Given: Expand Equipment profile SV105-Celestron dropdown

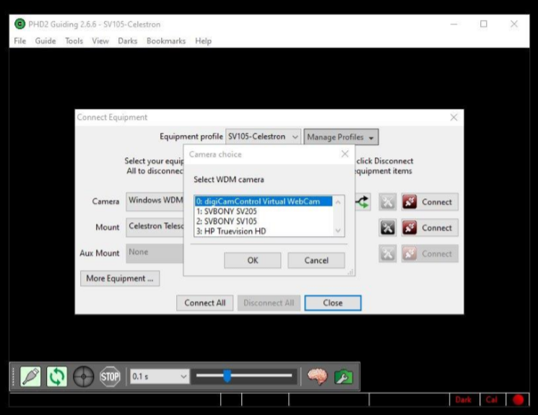Looking at the screenshot, I should point(263,137).
